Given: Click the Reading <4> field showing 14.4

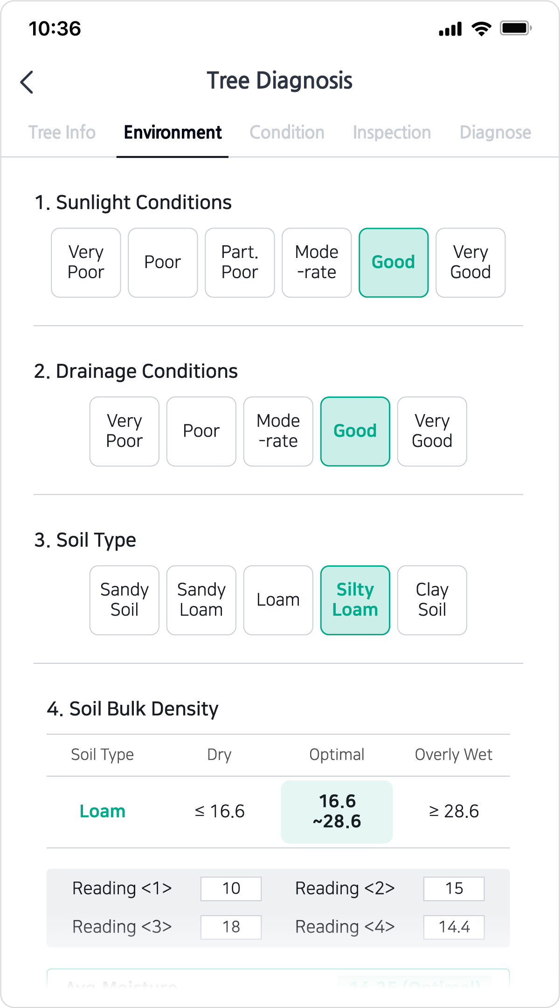Looking at the screenshot, I should tap(454, 927).
